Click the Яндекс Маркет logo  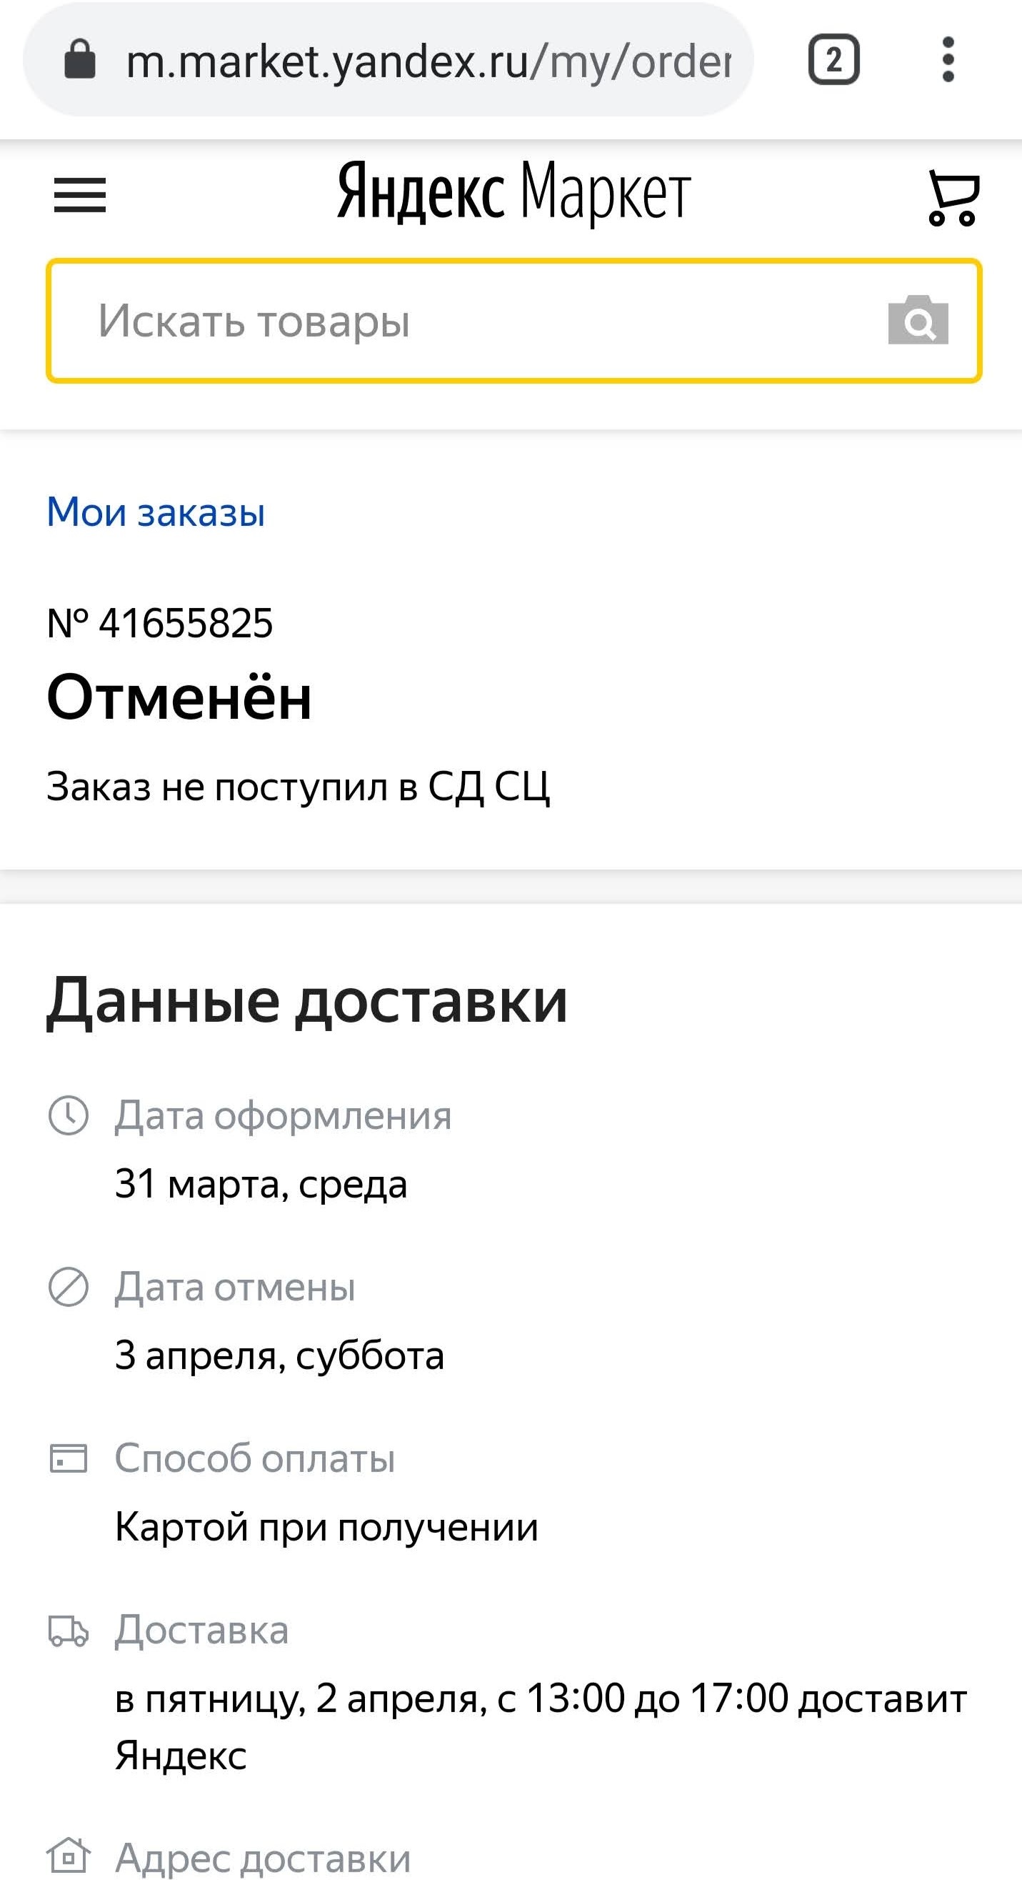(513, 193)
